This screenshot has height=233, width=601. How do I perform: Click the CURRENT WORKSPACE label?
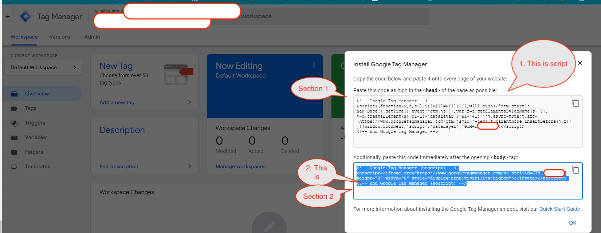click(x=34, y=56)
